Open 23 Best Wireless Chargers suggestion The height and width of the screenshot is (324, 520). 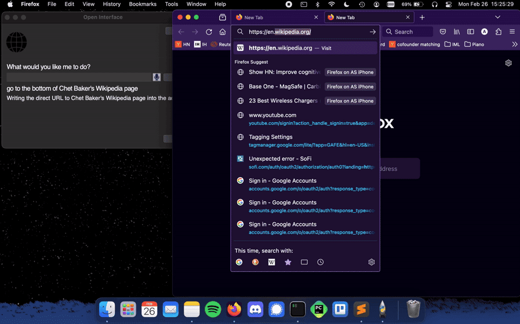pyautogui.click(x=305, y=101)
